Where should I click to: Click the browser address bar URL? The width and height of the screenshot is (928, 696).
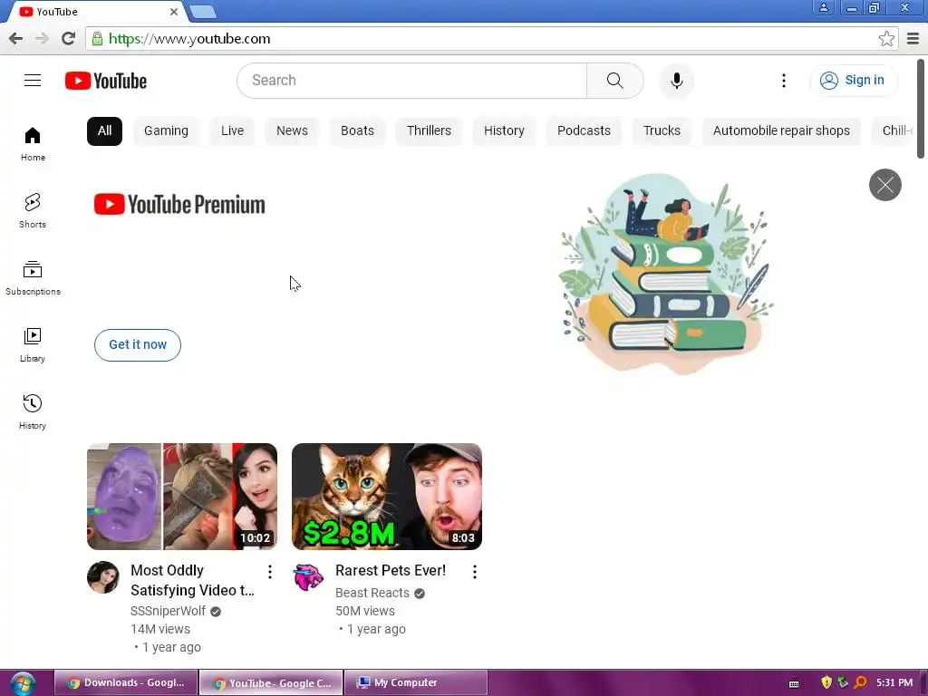189,38
